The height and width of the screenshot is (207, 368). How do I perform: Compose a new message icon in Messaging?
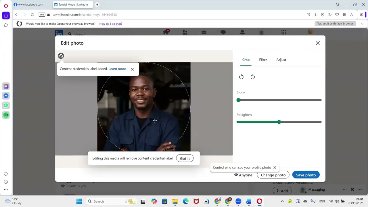pyautogui.click(x=352, y=190)
